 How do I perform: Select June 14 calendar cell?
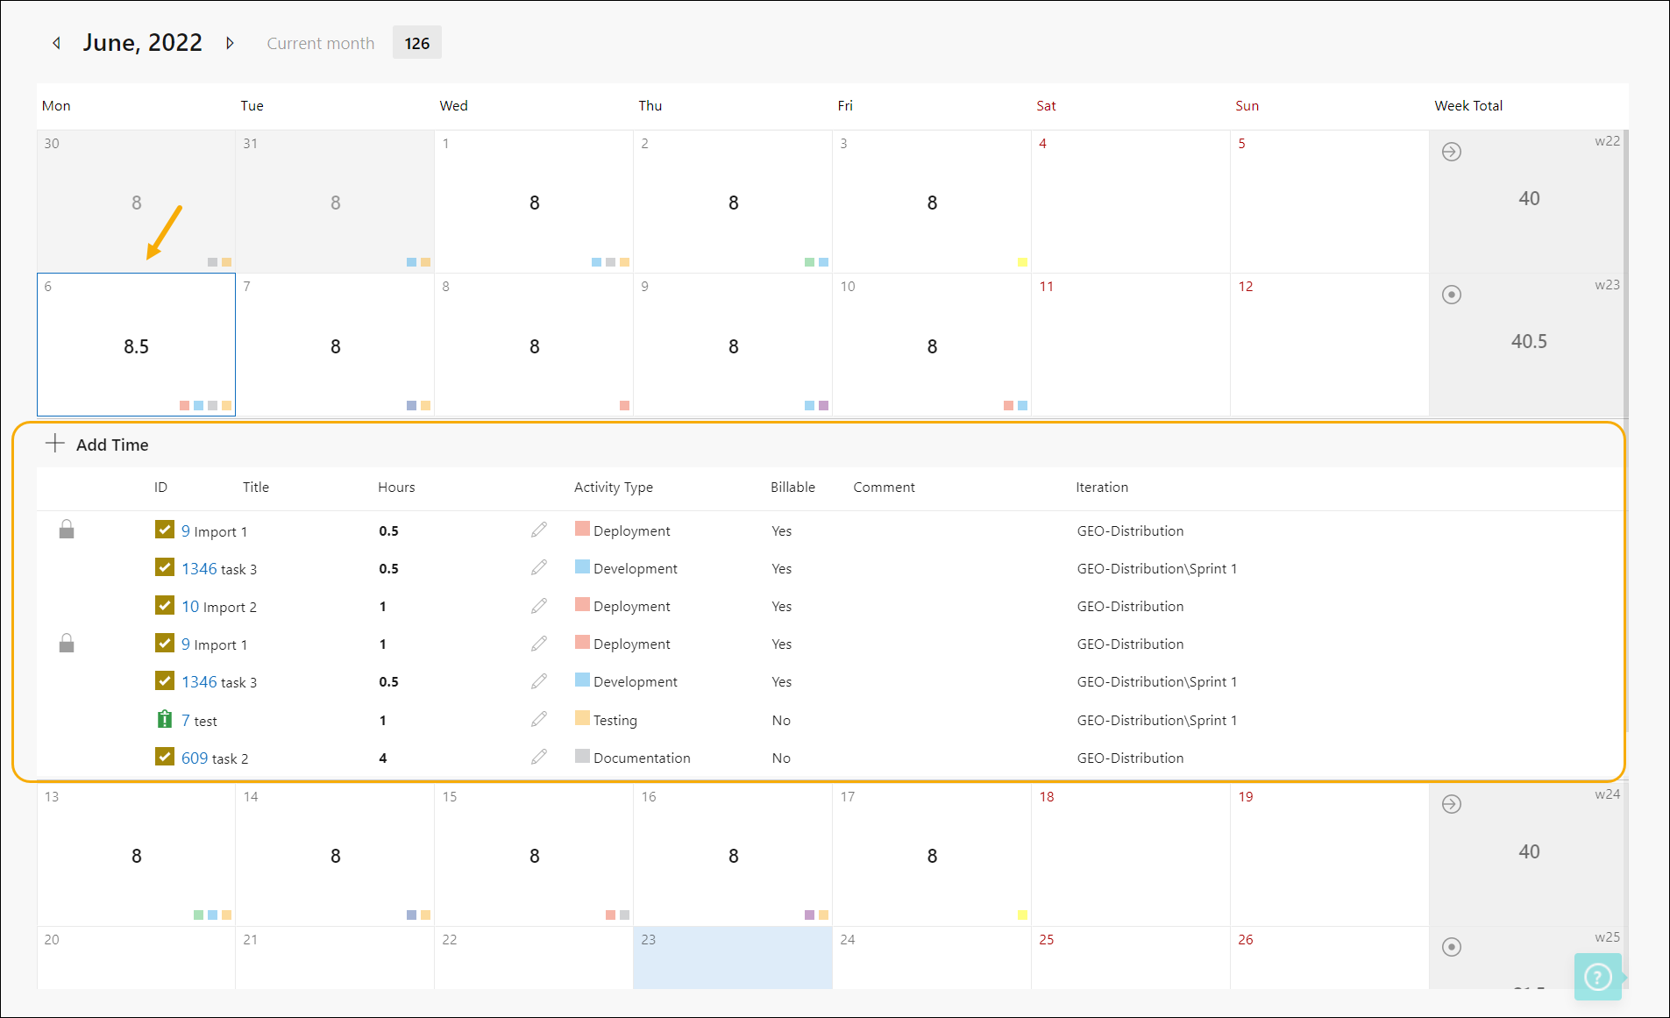point(335,855)
